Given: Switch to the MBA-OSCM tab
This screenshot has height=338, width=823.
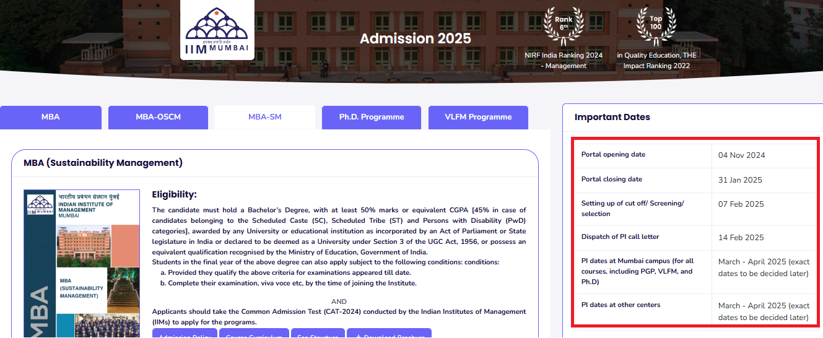Looking at the screenshot, I should point(159,117).
